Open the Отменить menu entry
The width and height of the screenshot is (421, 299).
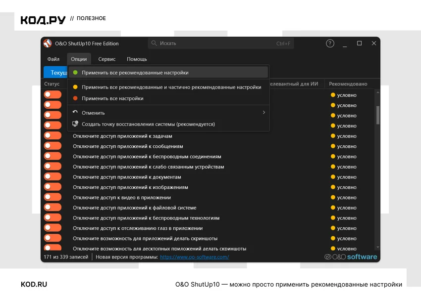click(x=168, y=113)
